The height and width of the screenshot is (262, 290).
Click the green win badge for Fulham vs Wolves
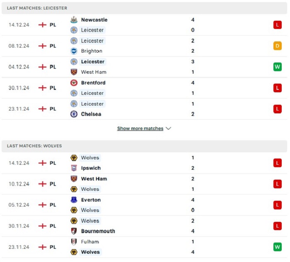[x=278, y=247]
